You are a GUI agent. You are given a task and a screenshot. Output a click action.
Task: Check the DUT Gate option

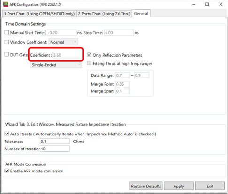coord(7,54)
